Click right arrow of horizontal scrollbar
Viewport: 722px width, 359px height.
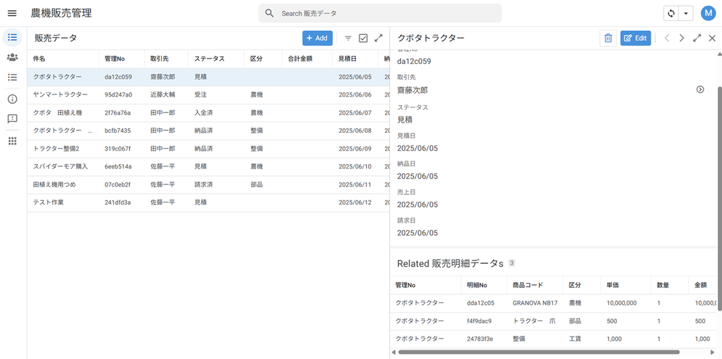pos(713,352)
